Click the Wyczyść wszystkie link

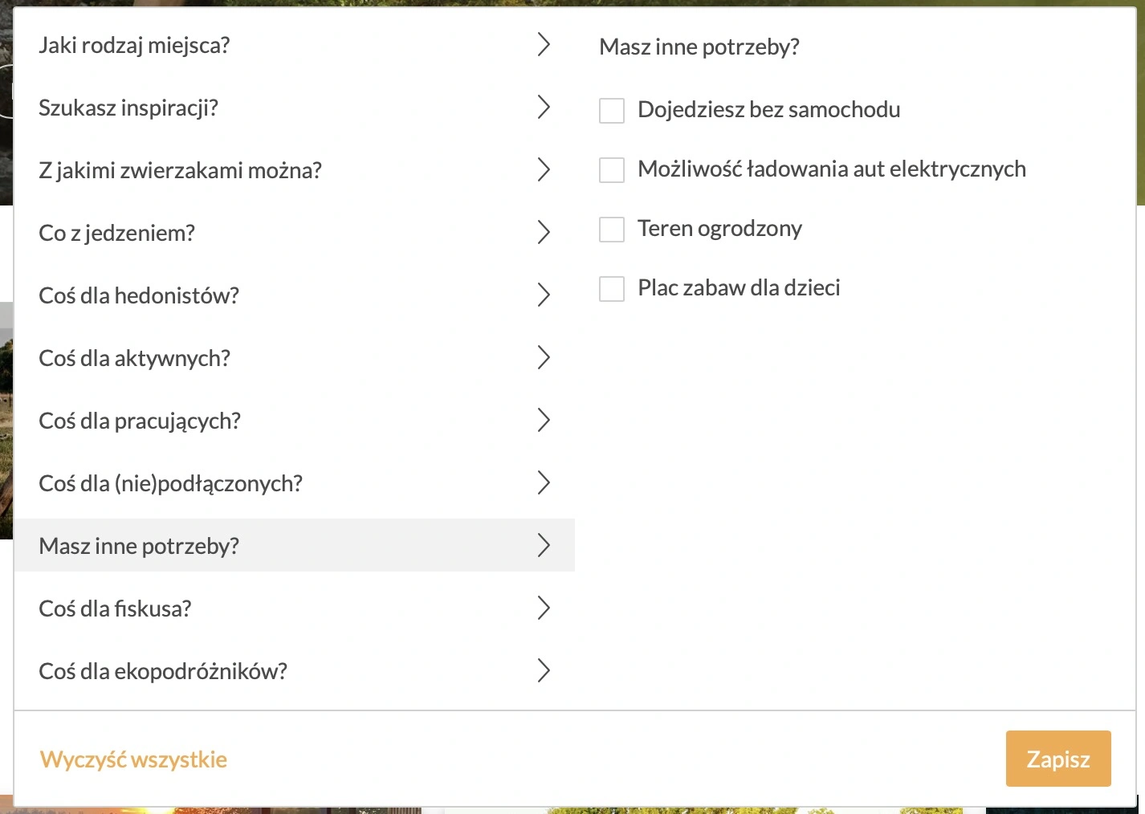point(133,759)
